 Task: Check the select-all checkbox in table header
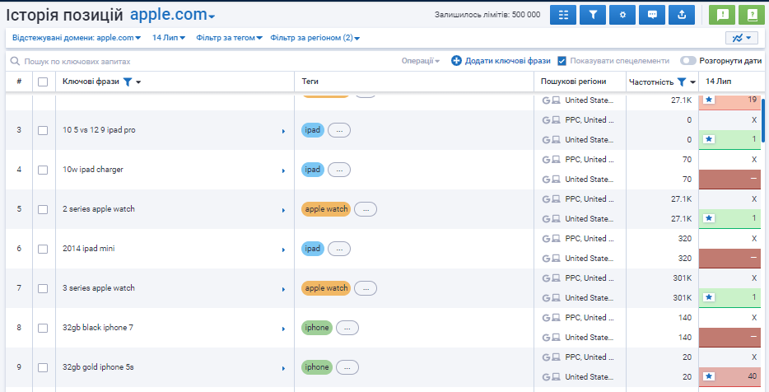[43, 82]
